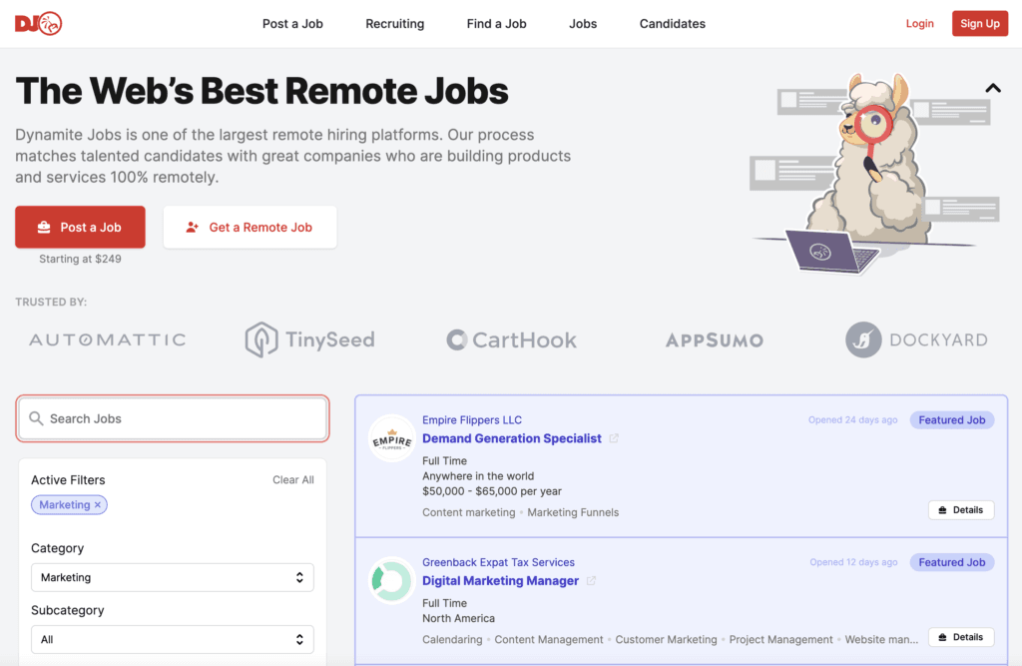Click the Calendaring tag
The width and height of the screenshot is (1022, 666).
coord(452,640)
